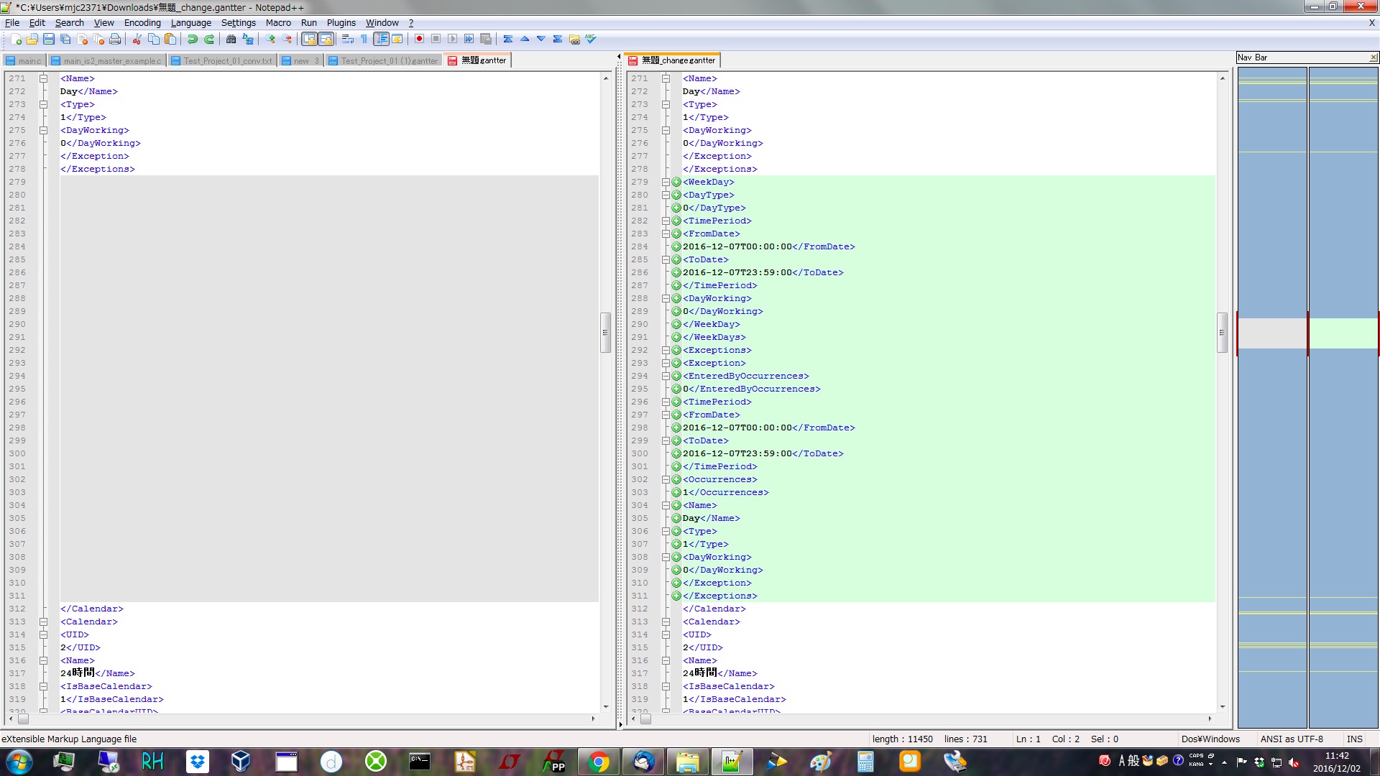This screenshot has width=1380, height=776.
Task: Click the Open file toolbar icon
Action: [x=32, y=39]
